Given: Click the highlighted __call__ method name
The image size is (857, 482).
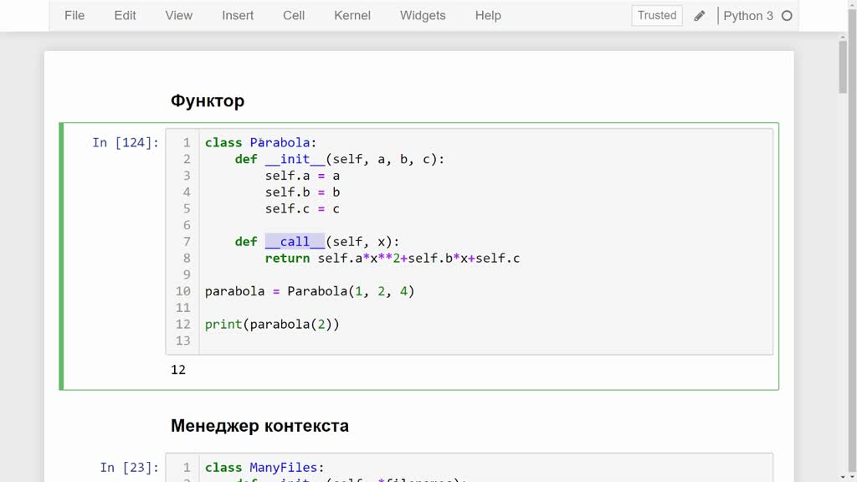Looking at the screenshot, I should [295, 242].
